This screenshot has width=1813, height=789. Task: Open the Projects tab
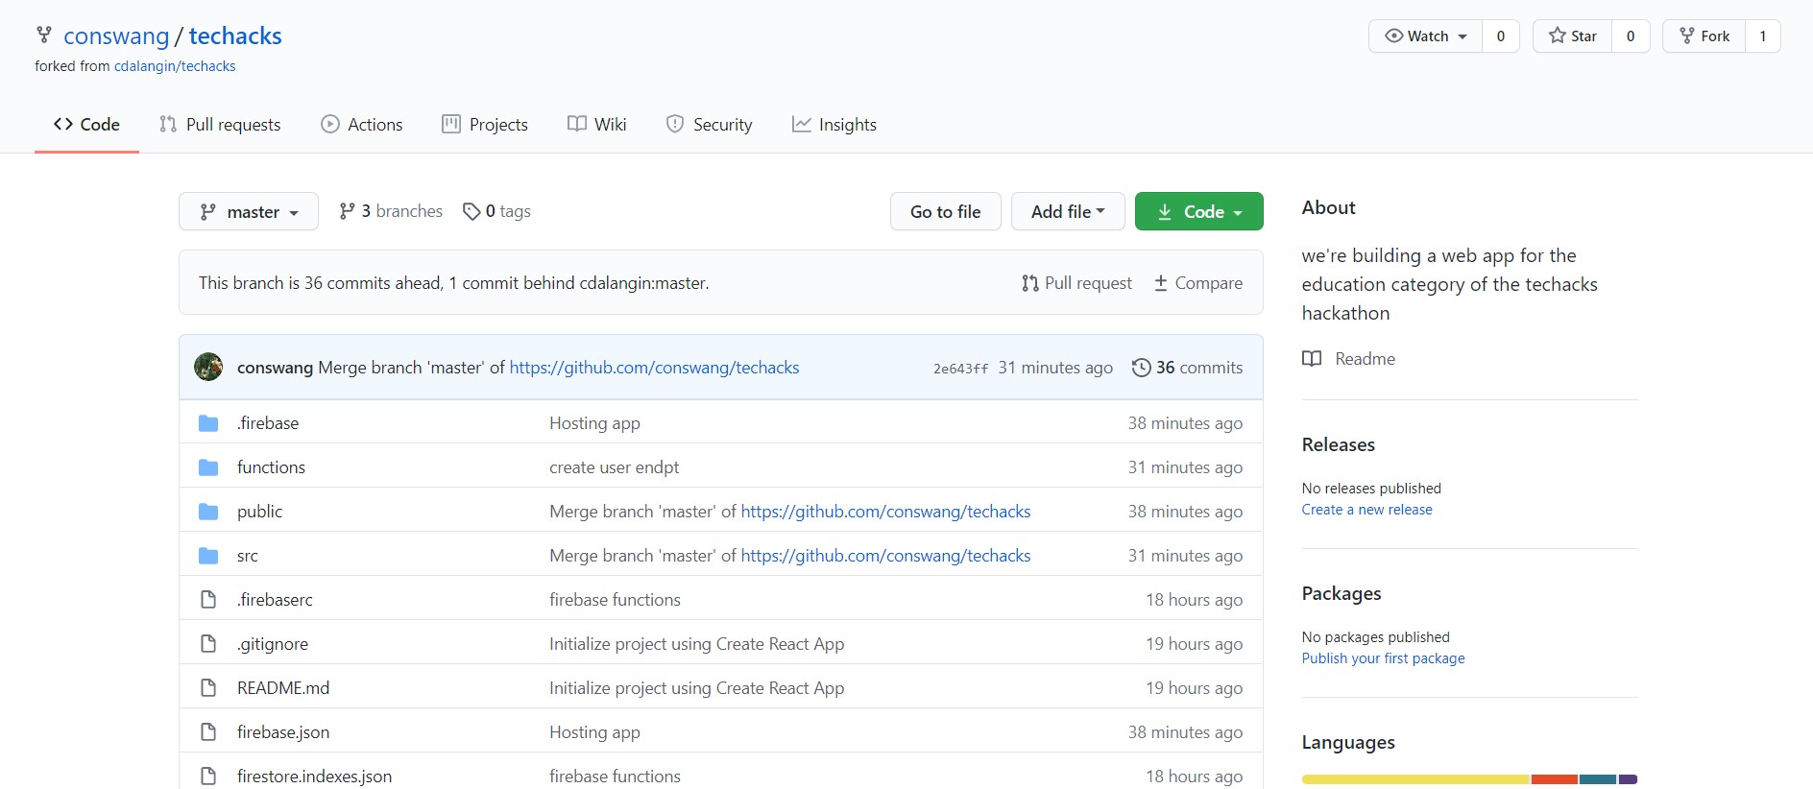485,124
